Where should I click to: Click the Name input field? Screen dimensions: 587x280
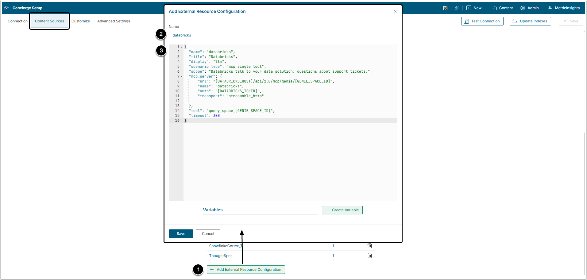point(282,35)
